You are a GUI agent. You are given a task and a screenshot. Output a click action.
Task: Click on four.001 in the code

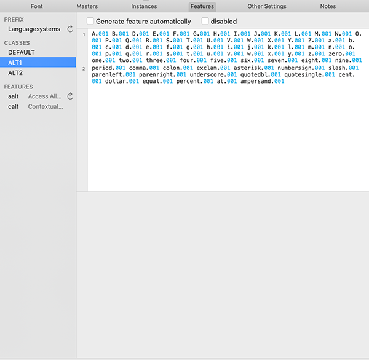click(x=193, y=60)
